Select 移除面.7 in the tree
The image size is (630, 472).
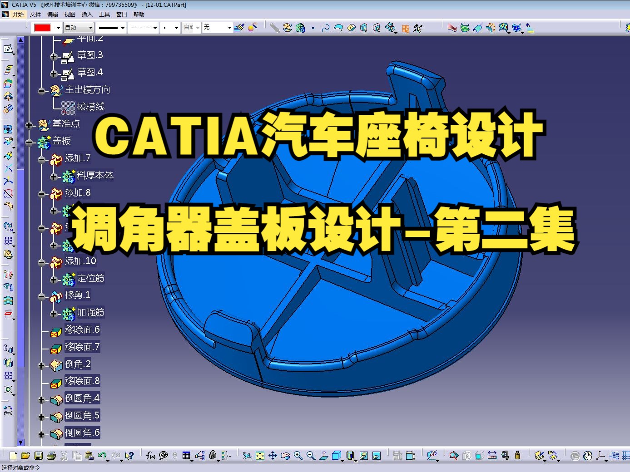82,347
